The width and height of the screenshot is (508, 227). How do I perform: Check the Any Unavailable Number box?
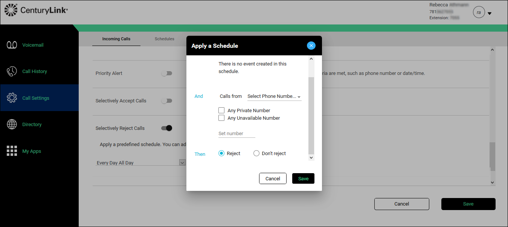point(221,118)
